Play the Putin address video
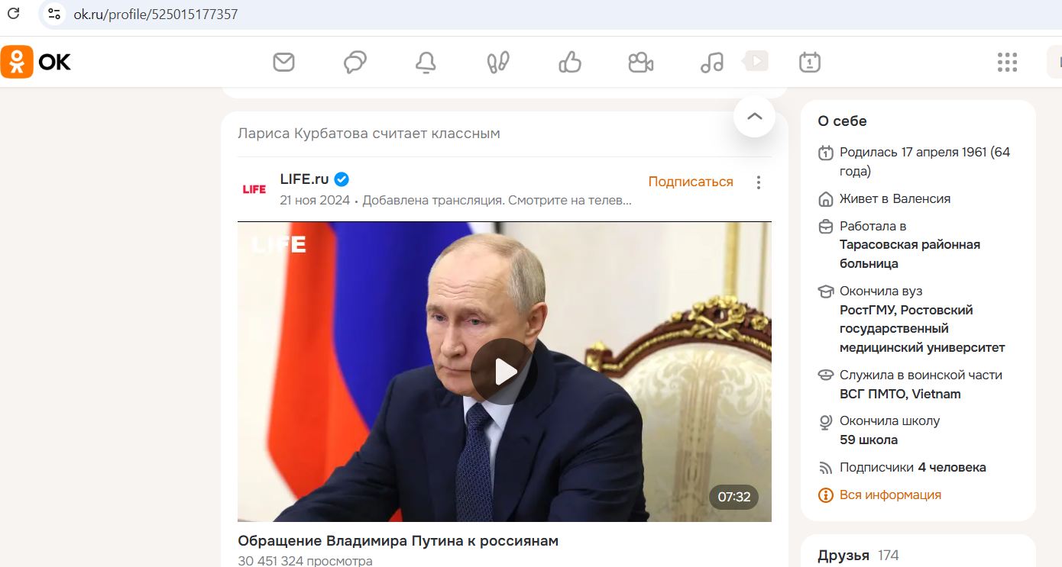 pyautogui.click(x=504, y=372)
